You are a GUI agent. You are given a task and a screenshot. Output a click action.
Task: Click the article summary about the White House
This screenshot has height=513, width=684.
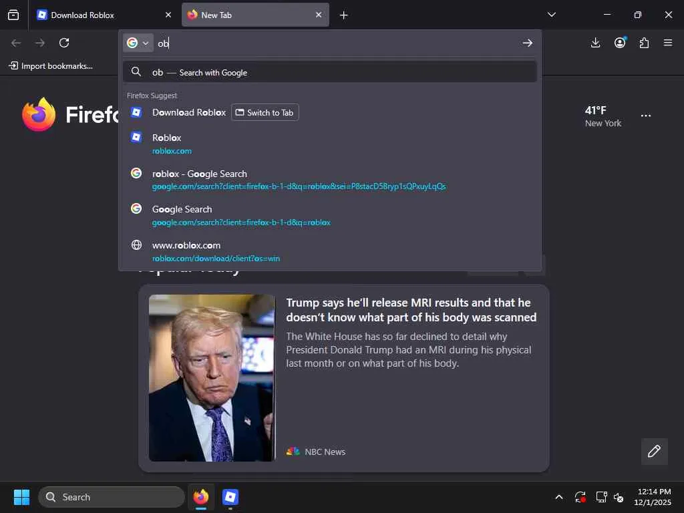[409, 350]
